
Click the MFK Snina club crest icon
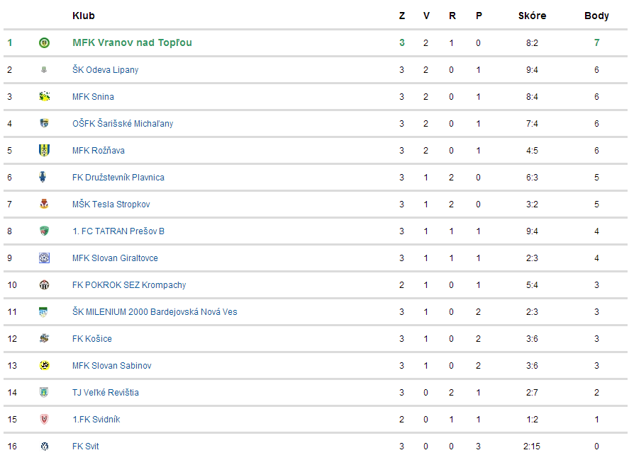44,97
